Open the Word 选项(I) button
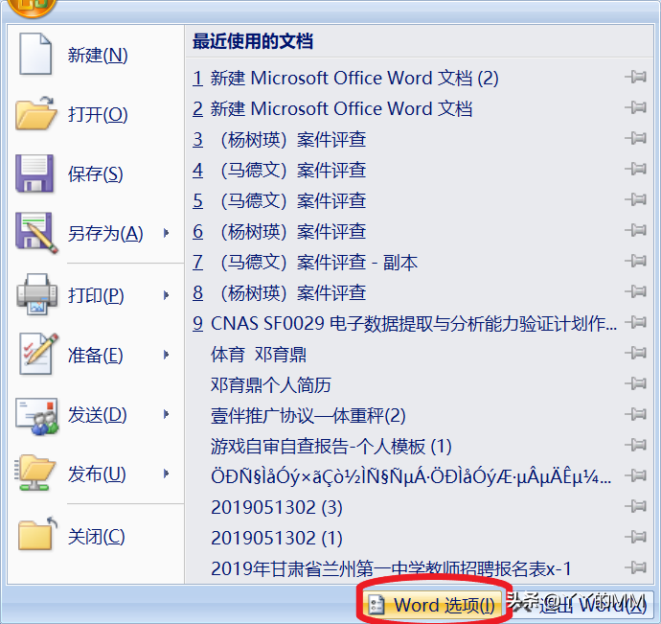 click(x=432, y=605)
